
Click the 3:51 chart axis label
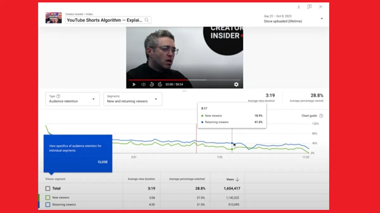134,157
